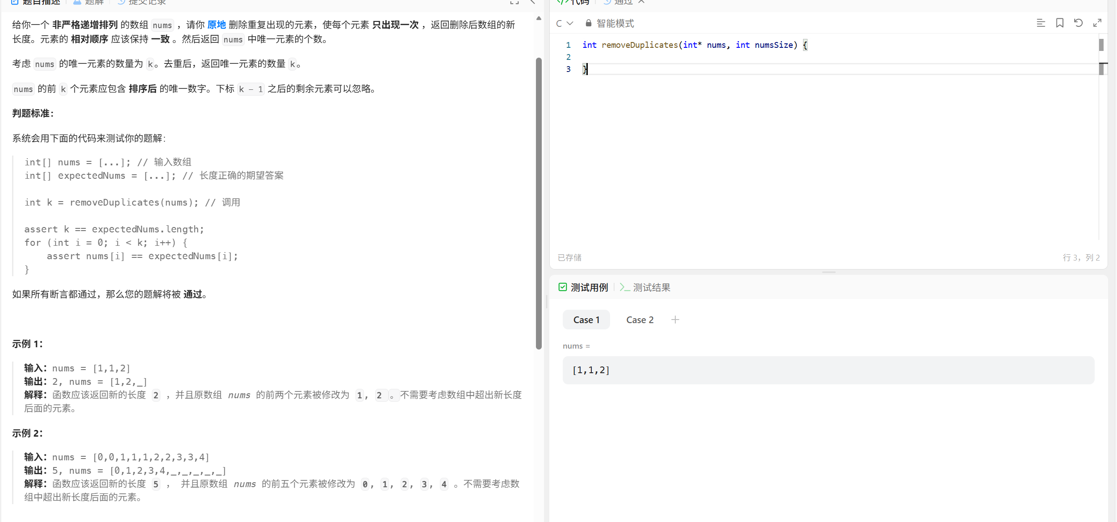Add a new test case with plus icon
1117x522 pixels.
point(675,320)
